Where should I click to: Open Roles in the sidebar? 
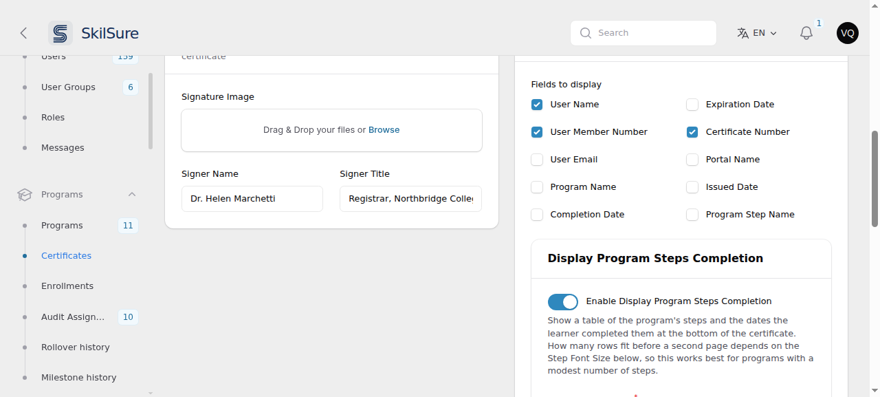(x=53, y=118)
